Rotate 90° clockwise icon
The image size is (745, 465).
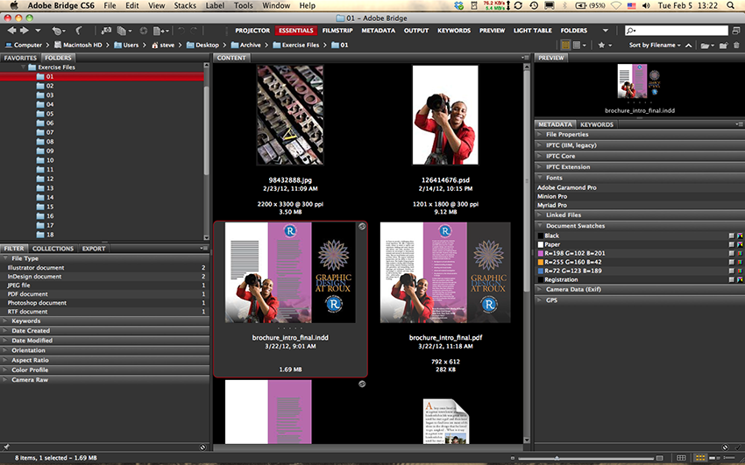tap(194, 31)
